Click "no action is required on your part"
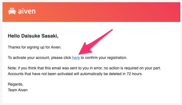Image resolution: width=182 pixels, height=105 pixels. tap(132, 68)
